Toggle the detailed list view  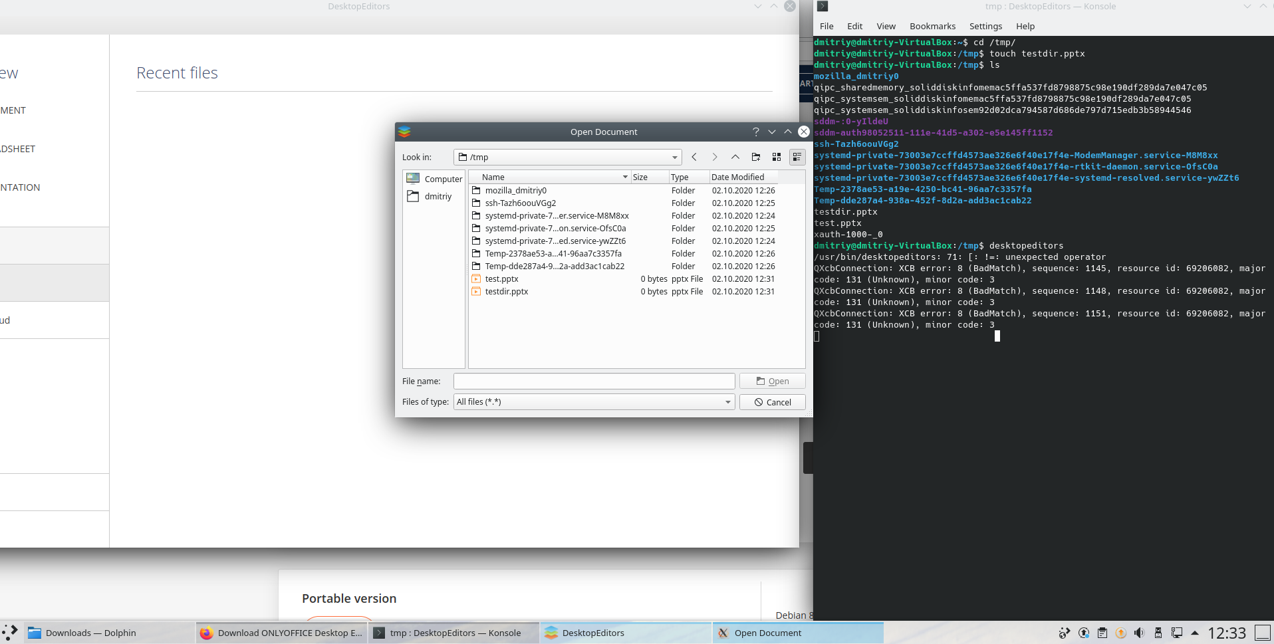(x=797, y=157)
